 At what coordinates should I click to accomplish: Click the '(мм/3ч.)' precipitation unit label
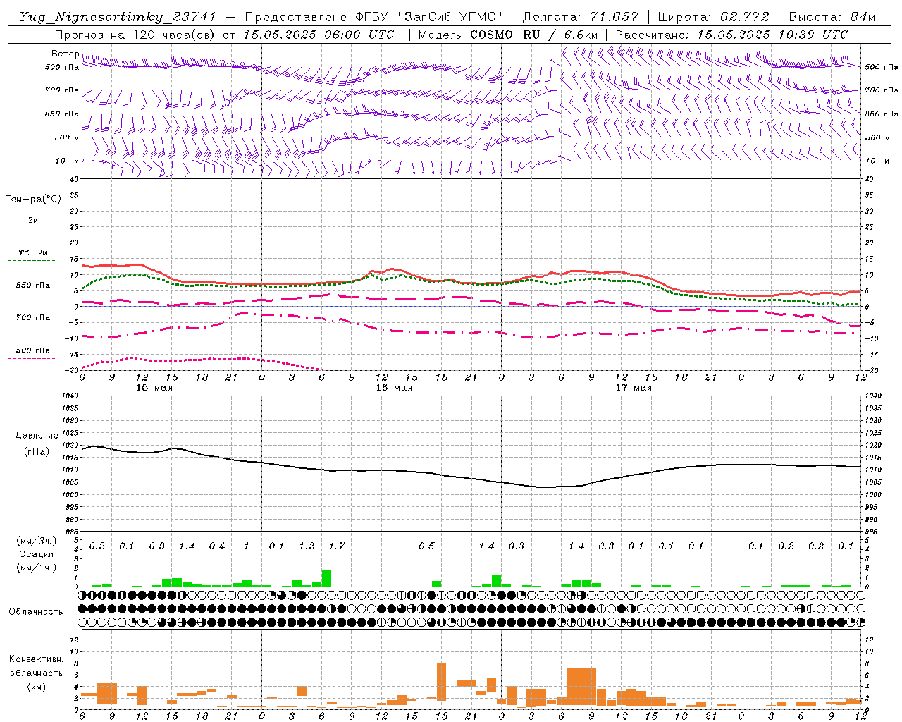[37, 541]
